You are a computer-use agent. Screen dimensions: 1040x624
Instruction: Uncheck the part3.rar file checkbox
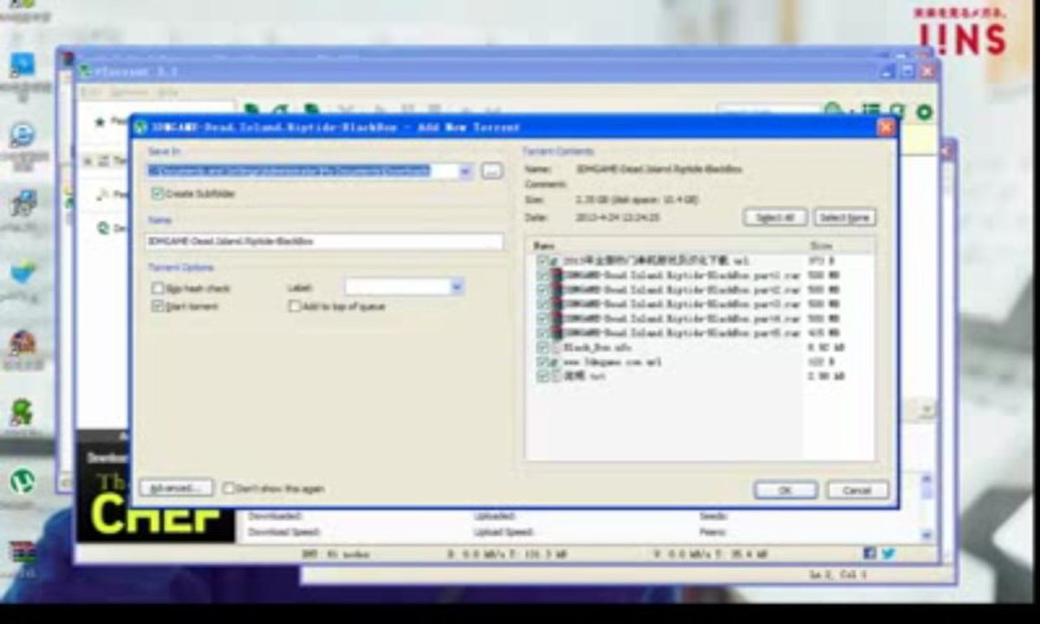tap(543, 304)
